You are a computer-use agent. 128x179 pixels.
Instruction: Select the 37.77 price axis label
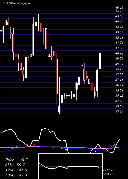119,75
